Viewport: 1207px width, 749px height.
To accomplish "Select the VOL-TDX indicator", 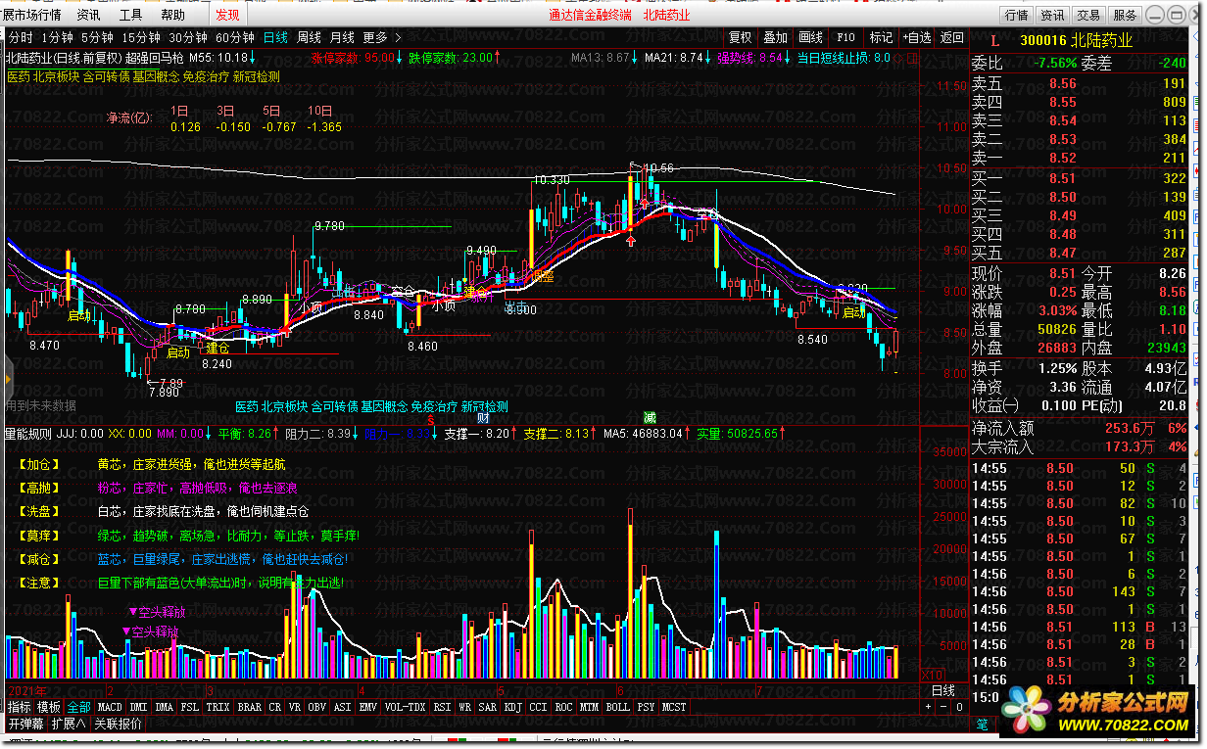I will (406, 707).
